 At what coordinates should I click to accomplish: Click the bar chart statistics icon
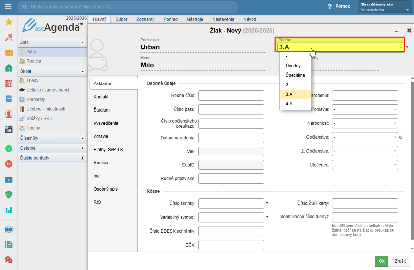coord(8,210)
